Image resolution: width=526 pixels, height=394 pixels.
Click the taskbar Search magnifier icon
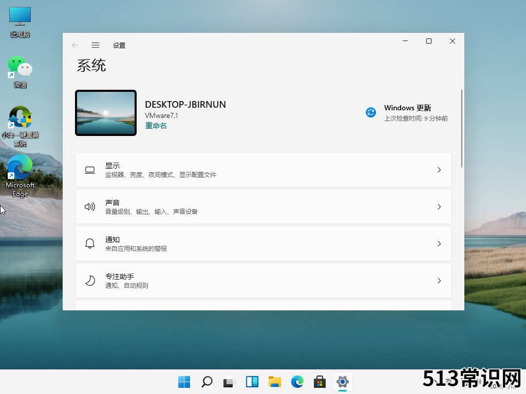coord(207,382)
